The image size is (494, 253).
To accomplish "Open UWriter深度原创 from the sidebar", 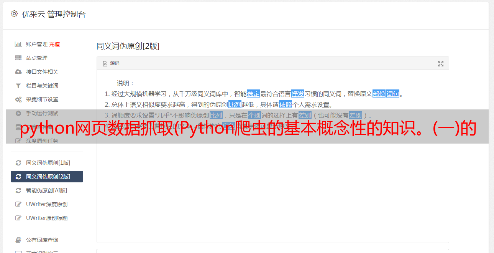I will coord(47,204).
